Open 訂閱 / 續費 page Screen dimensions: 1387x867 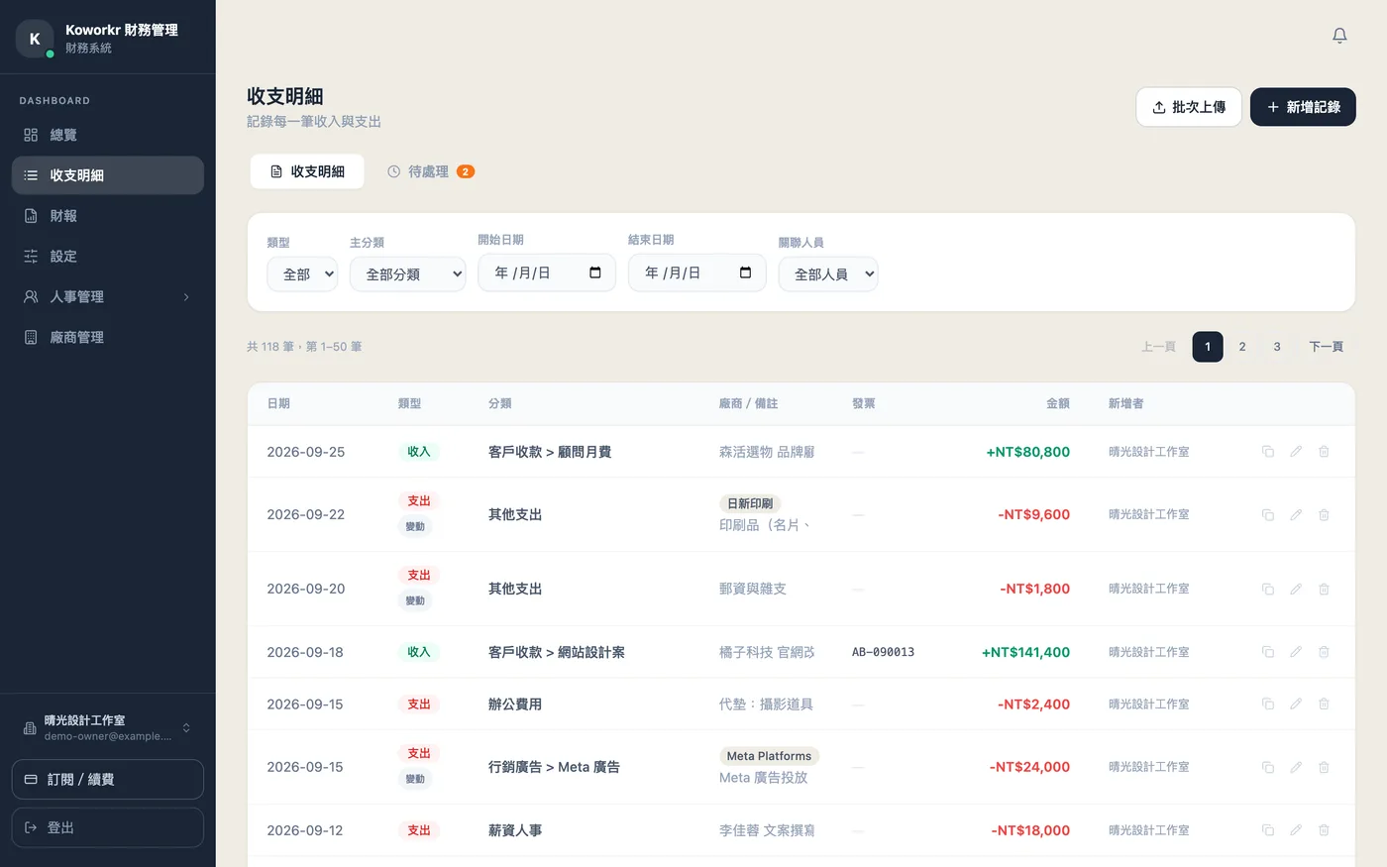pyautogui.click(x=108, y=780)
